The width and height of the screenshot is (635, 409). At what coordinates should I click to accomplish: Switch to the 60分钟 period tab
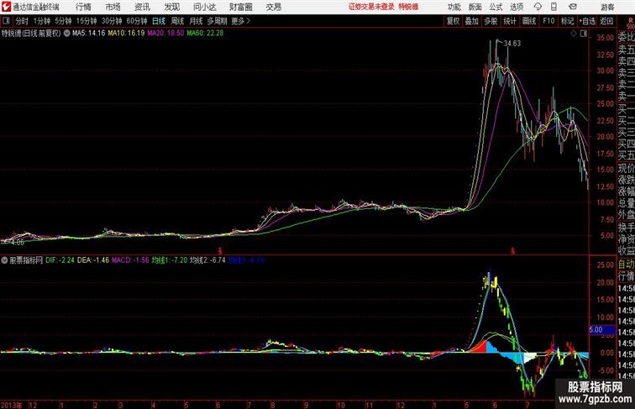pyautogui.click(x=137, y=21)
